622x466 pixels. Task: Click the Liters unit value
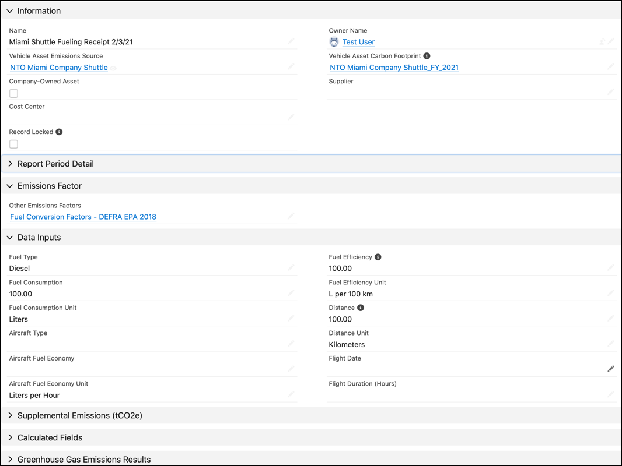(18, 319)
